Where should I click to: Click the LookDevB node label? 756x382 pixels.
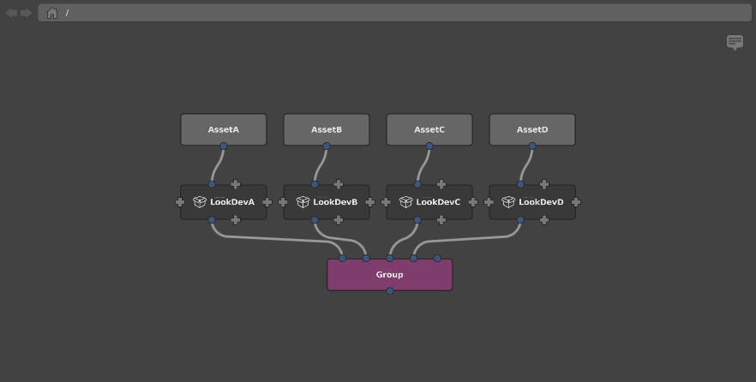click(336, 202)
